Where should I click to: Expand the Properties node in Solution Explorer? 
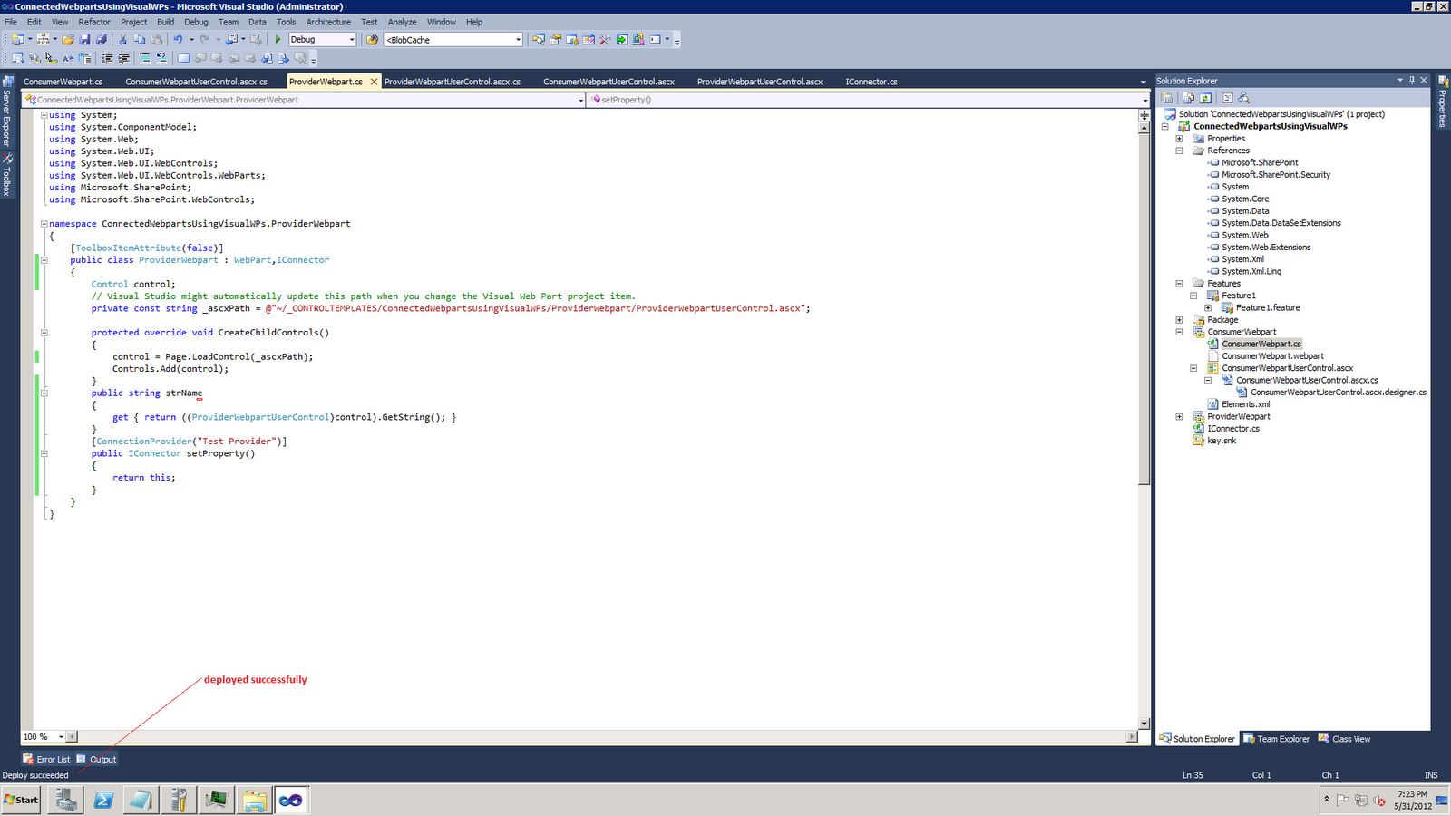[x=1179, y=139]
